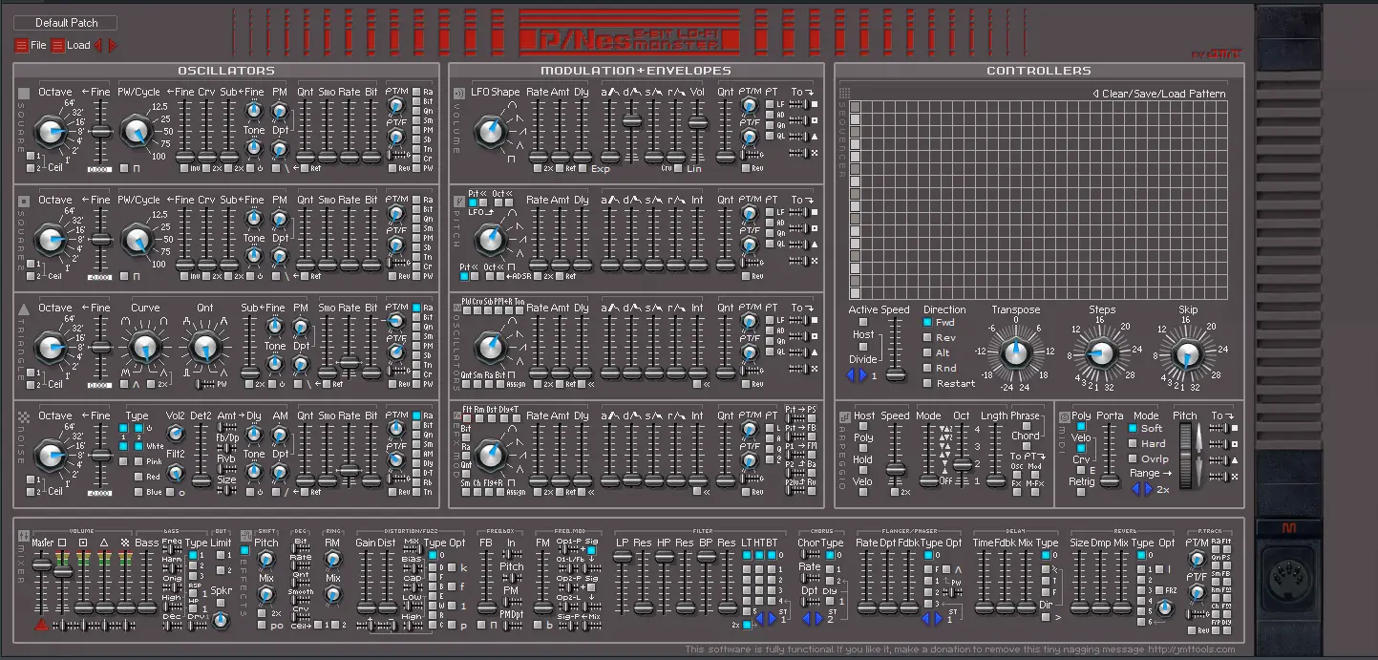Screen dimensions: 1378x660
Task: Increase the sequencer Divide value with right arrow
Action: coord(861,375)
